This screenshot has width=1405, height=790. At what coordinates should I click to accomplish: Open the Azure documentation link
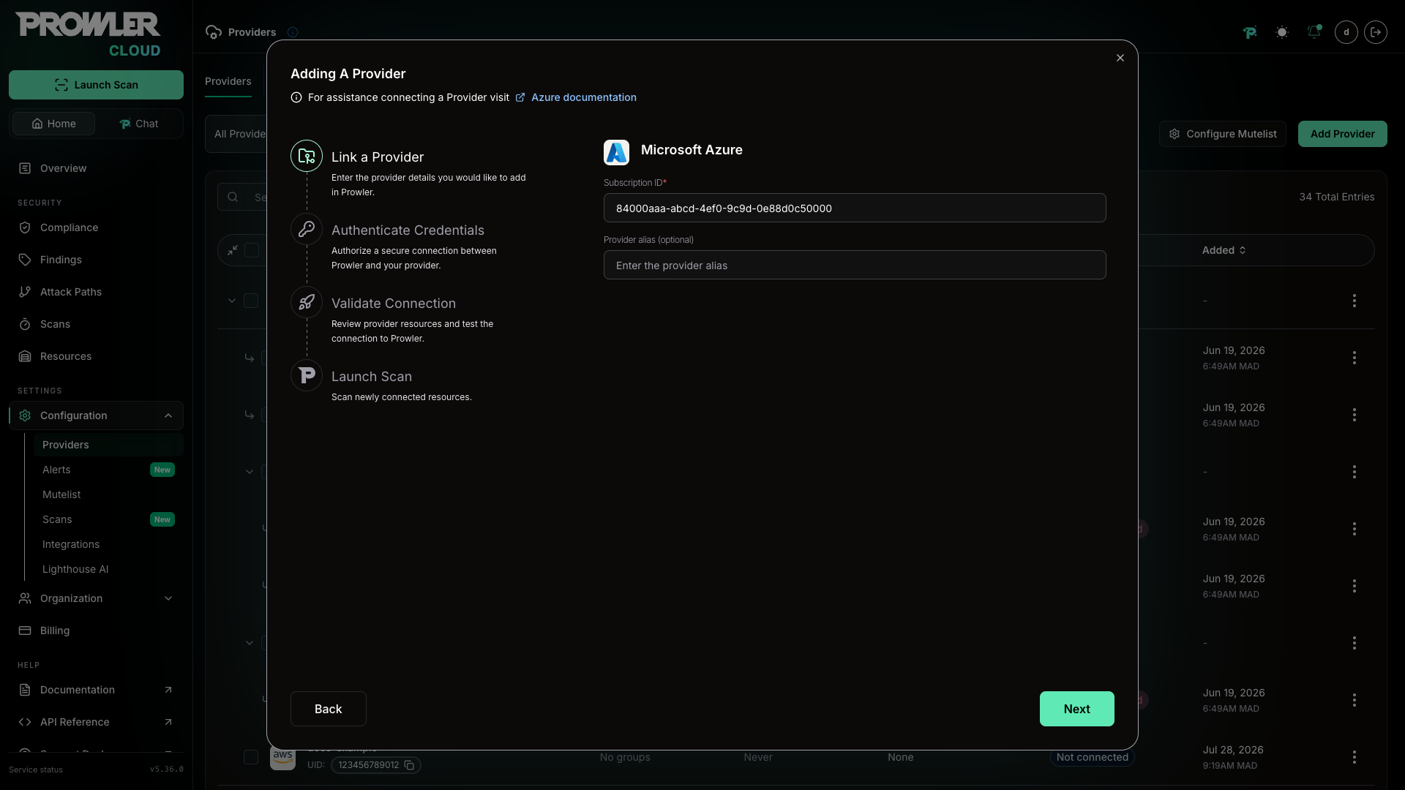[583, 97]
